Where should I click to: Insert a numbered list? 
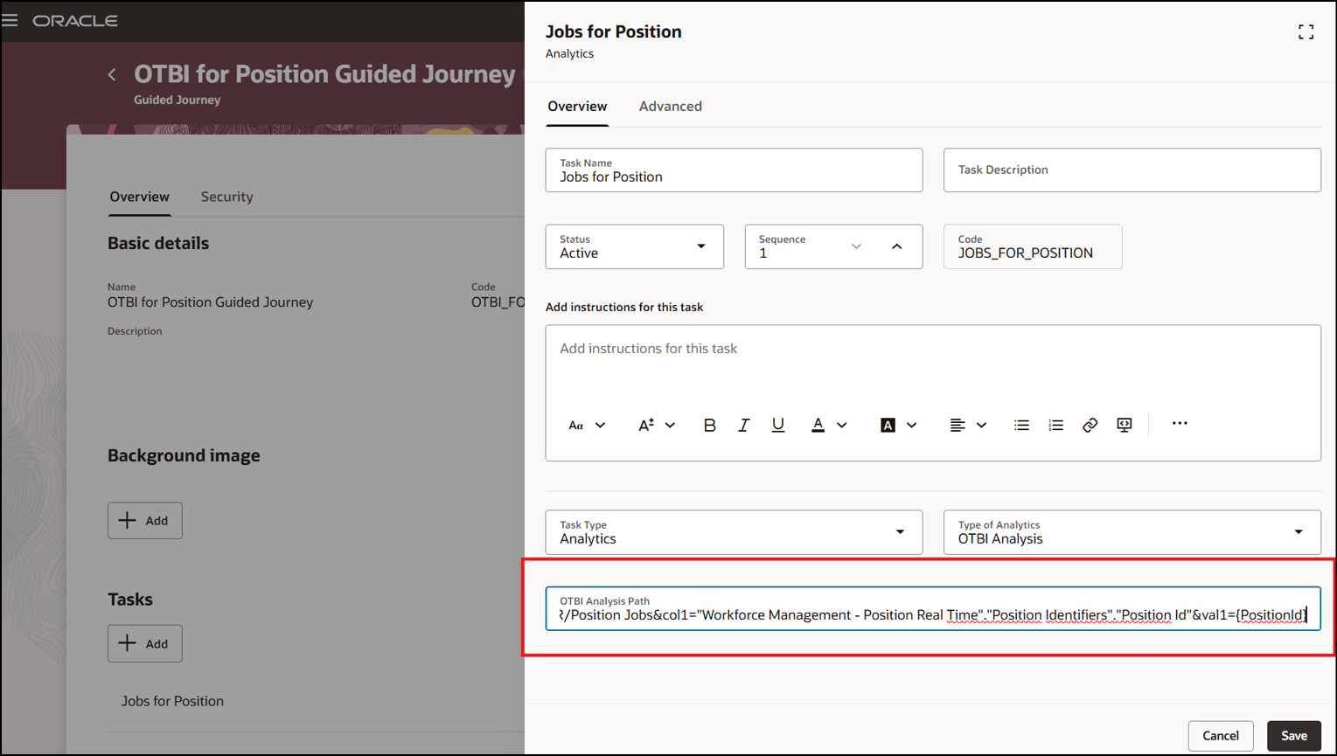pyautogui.click(x=1055, y=426)
